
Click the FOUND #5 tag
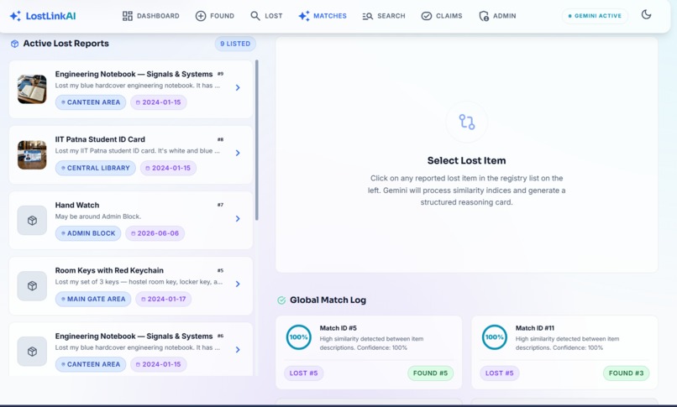click(x=430, y=373)
